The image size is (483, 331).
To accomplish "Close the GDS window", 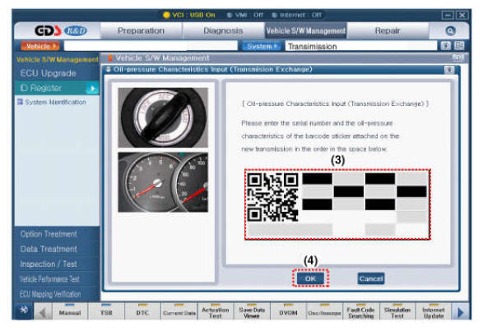I will coord(462,15).
